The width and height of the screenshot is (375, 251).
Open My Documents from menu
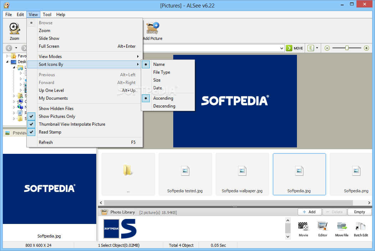(85, 98)
